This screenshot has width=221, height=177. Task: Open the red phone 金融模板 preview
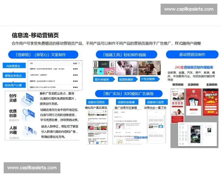click(193, 102)
